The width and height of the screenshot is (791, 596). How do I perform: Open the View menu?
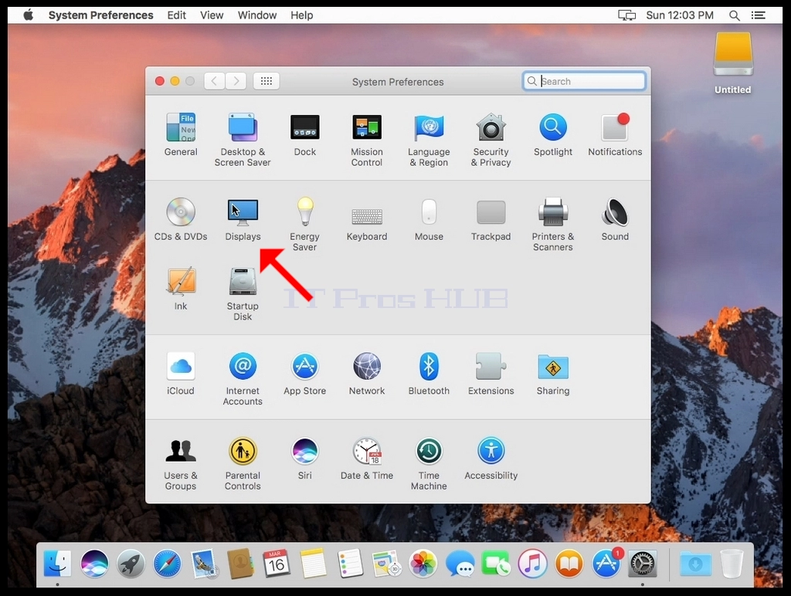coord(212,15)
